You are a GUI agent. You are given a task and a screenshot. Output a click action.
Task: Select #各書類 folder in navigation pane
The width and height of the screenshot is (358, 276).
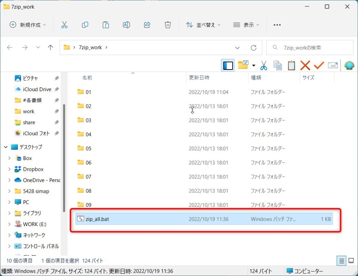click(x=32, y=100)
